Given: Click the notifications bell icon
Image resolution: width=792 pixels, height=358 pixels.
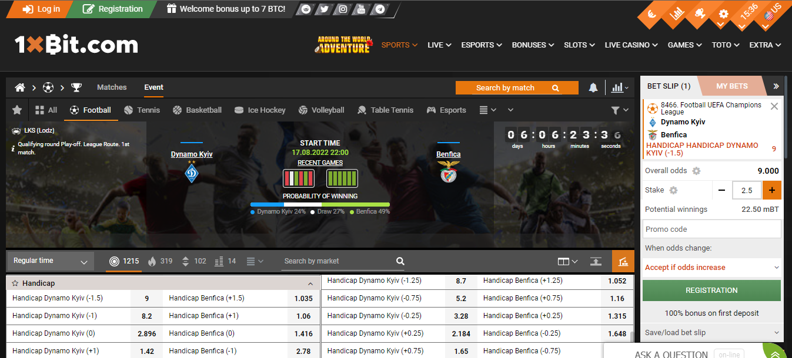Looking at the screenshot, I should [x=593, y=87].
